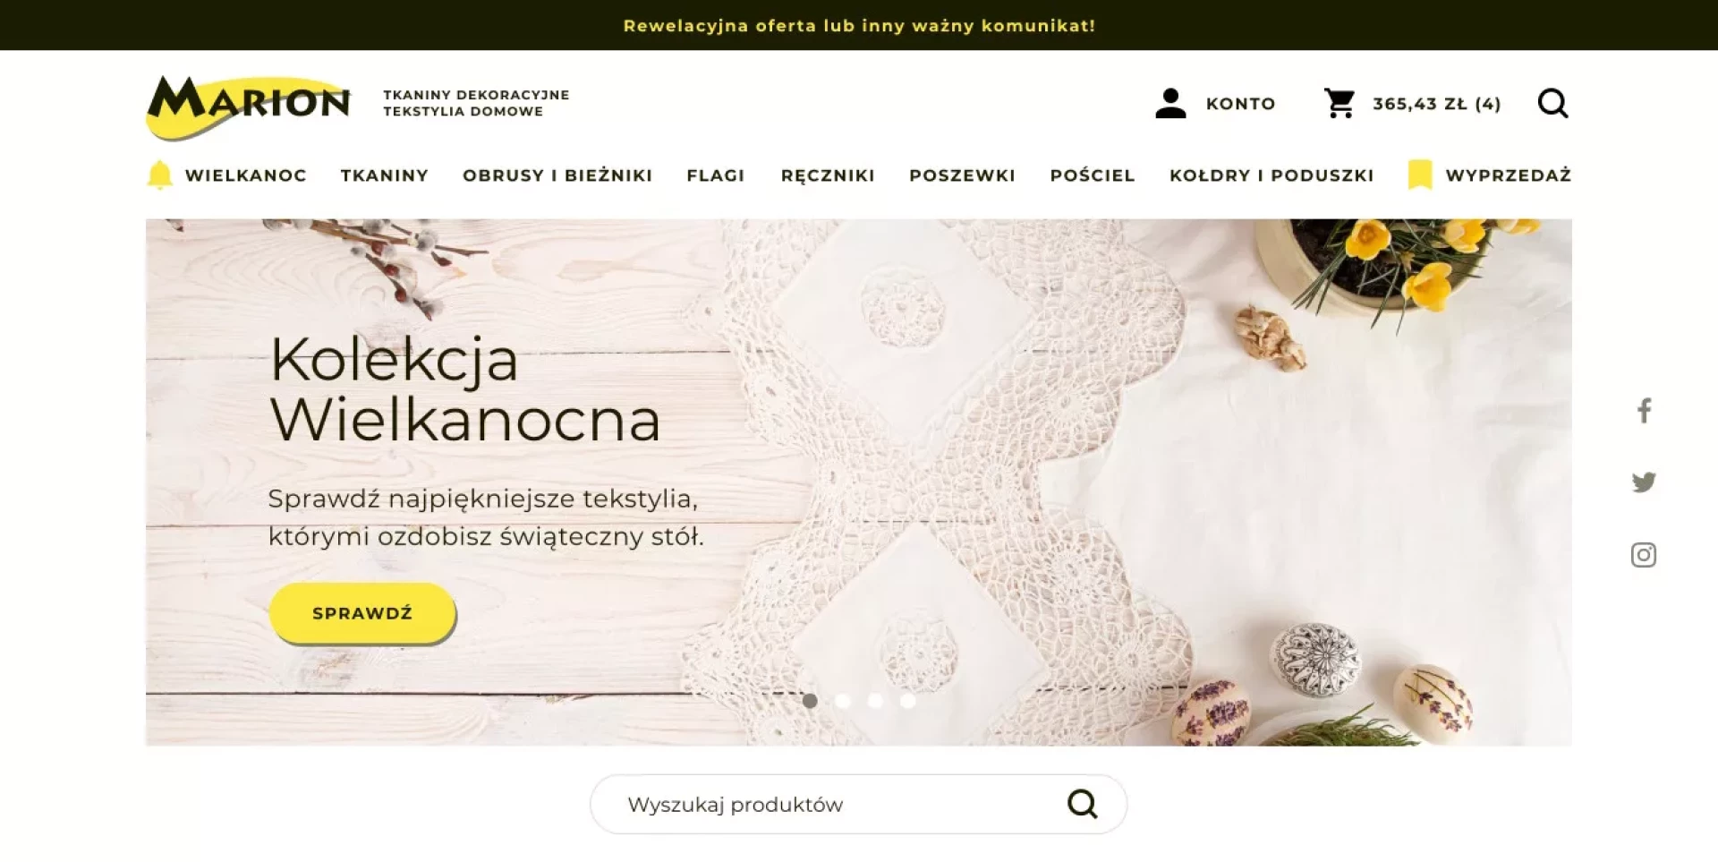Click the yellow Sprawdź button
Image resolution: width=1718 pixels, height=862 pixels.
(x=362, y=613)
